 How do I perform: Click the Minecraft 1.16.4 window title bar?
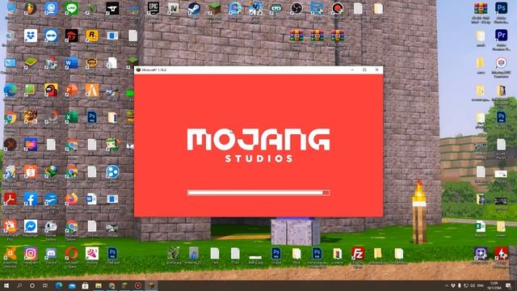click(258, 70)
